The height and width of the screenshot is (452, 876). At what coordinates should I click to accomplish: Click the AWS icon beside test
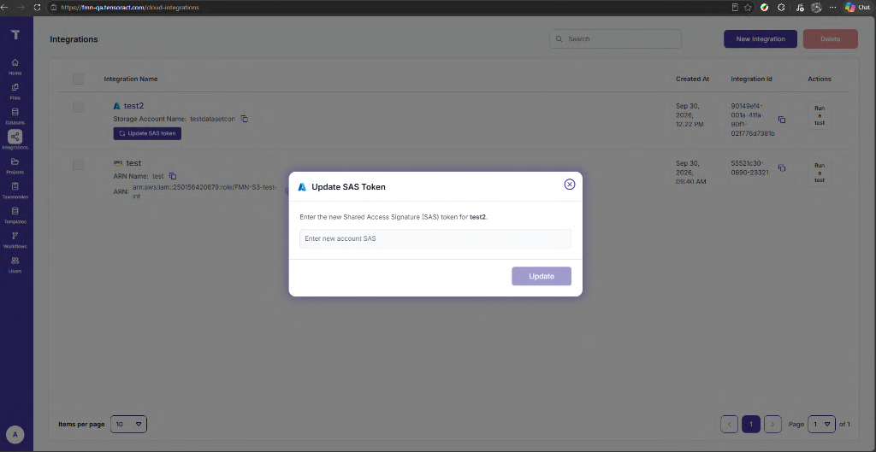pos(118,163)
